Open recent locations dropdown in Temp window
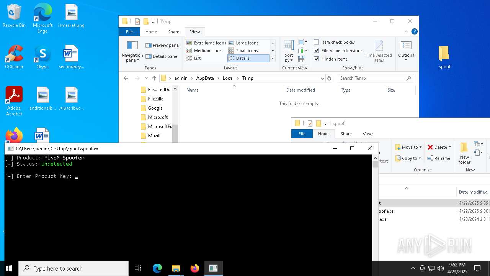This screenshot has width=490, height=276. 146,78
